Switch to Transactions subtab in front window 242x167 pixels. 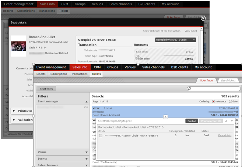click(x=79, y=74)
